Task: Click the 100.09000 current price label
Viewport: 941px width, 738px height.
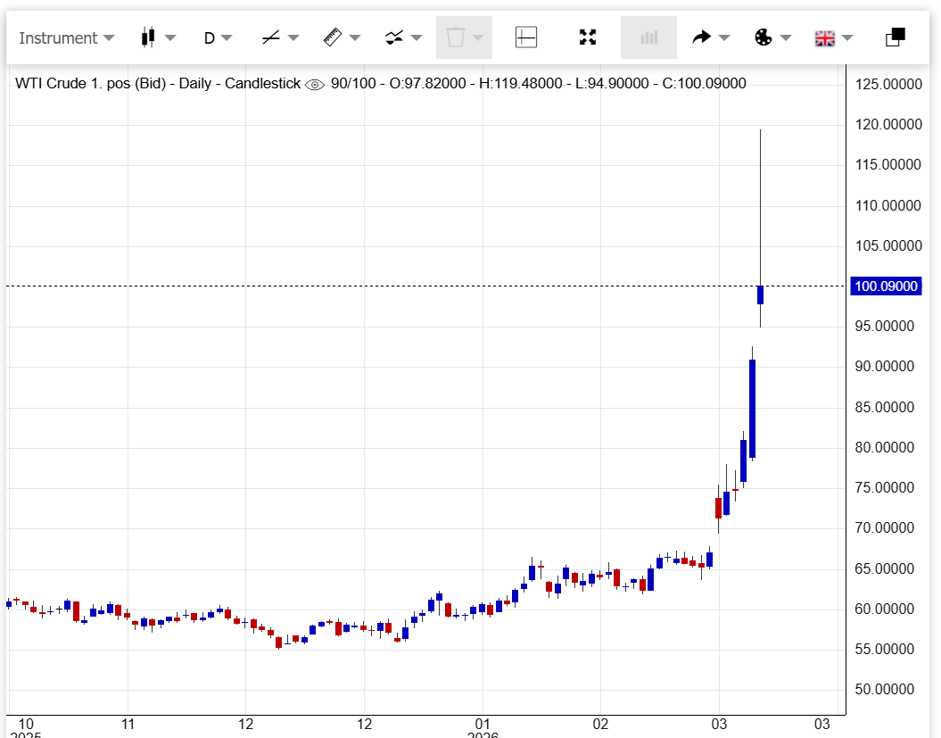Action: pyautogui.click(x=886, y=286)
